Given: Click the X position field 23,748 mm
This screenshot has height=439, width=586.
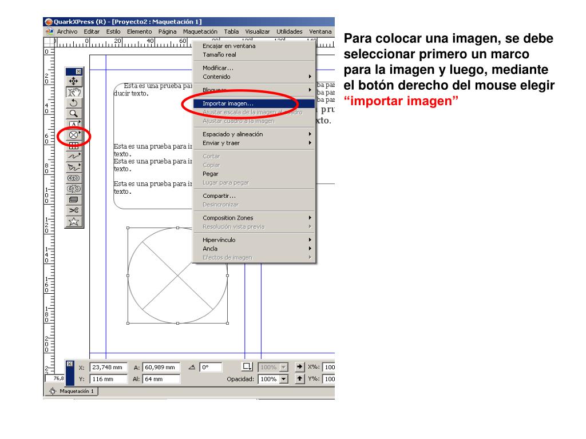Looking at the screenshot, I should click(x=108, y=368).
